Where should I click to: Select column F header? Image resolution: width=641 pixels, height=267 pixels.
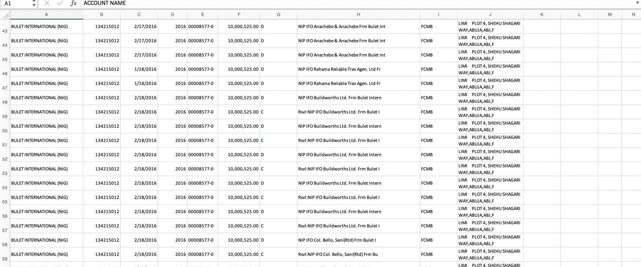239,15
